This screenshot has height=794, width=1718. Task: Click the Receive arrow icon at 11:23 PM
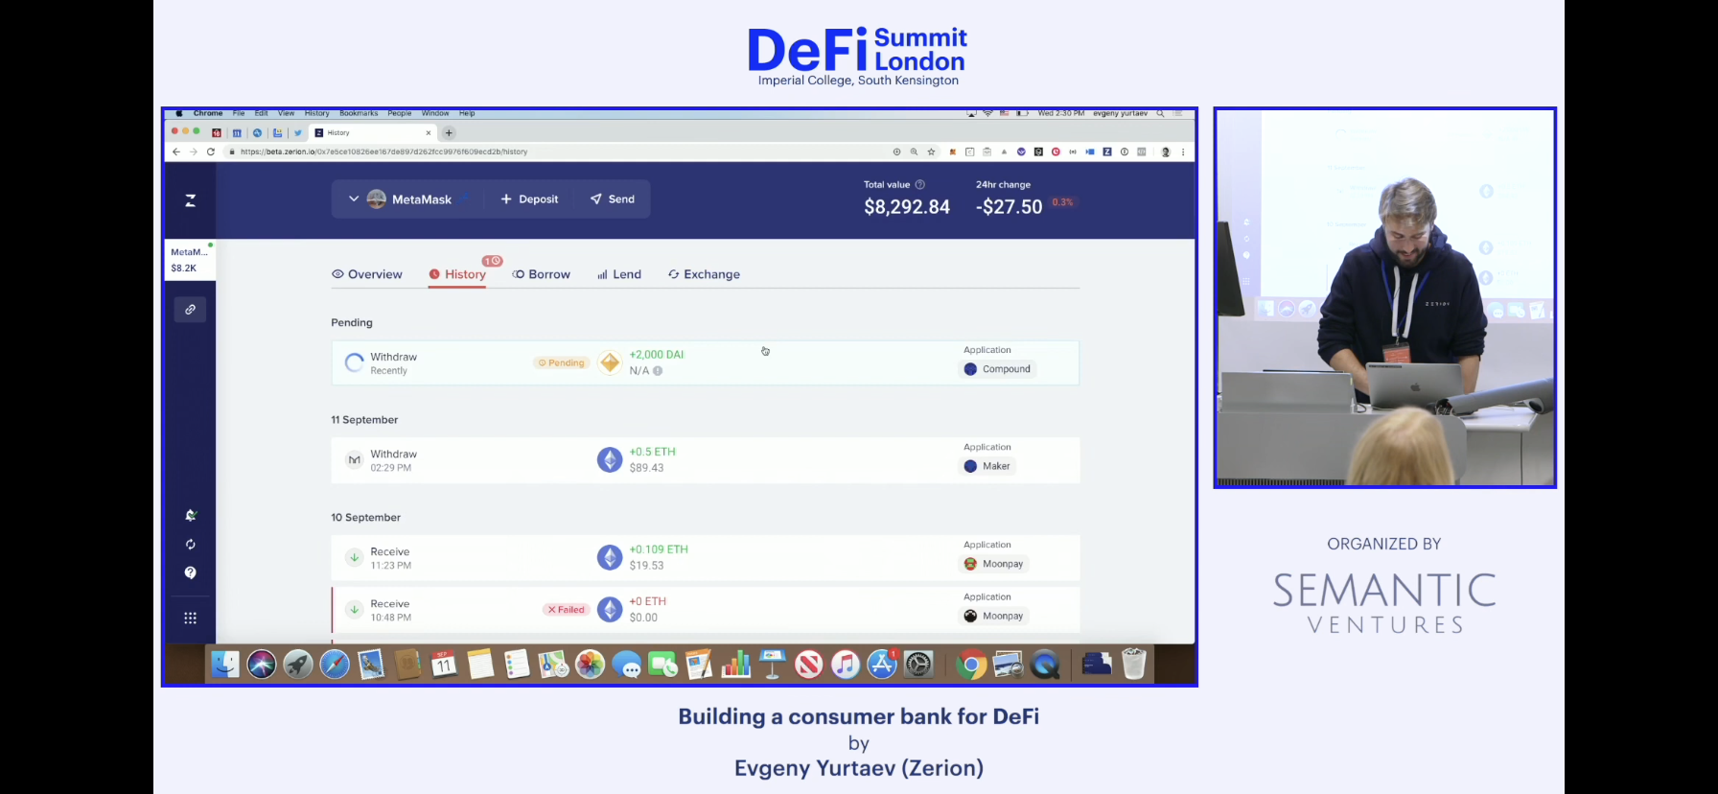354,557
